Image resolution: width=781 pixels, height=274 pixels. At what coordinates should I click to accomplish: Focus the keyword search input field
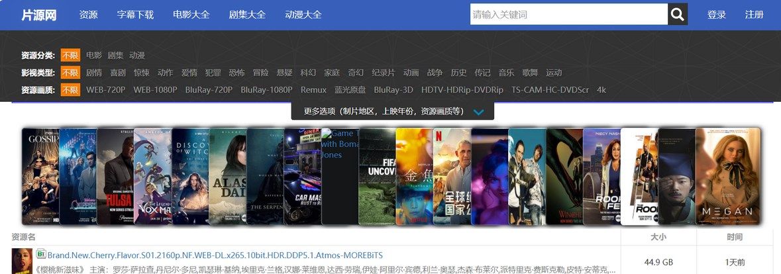coord(569,15)
